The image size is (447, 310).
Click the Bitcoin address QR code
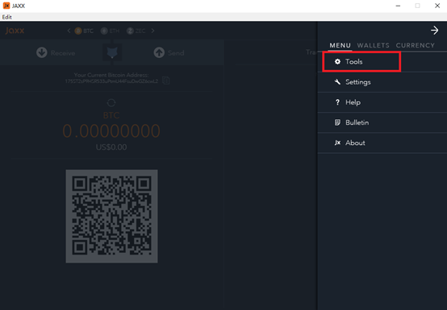(x=111, y=216)
